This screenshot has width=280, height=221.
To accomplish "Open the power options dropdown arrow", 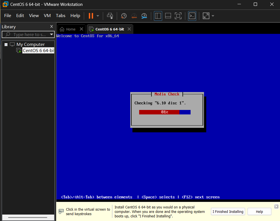I will tap(98, 16).
